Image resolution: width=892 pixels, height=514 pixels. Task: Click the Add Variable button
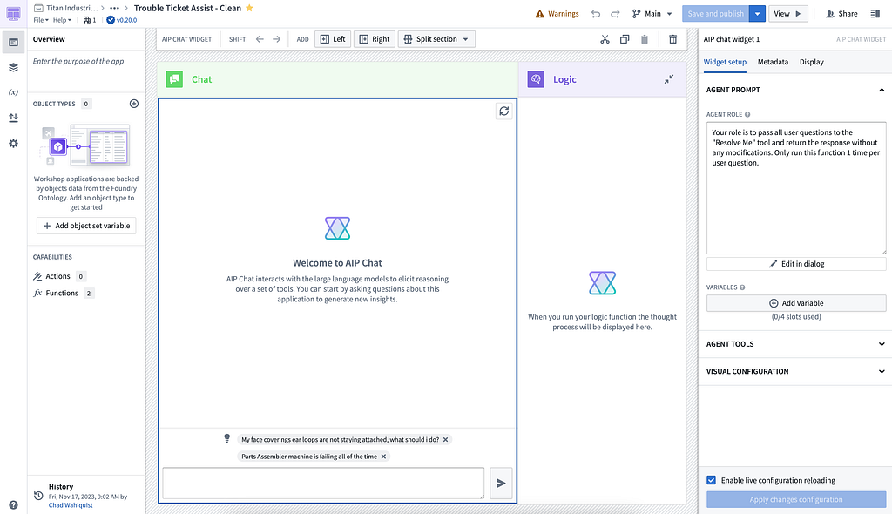(796, 303)
